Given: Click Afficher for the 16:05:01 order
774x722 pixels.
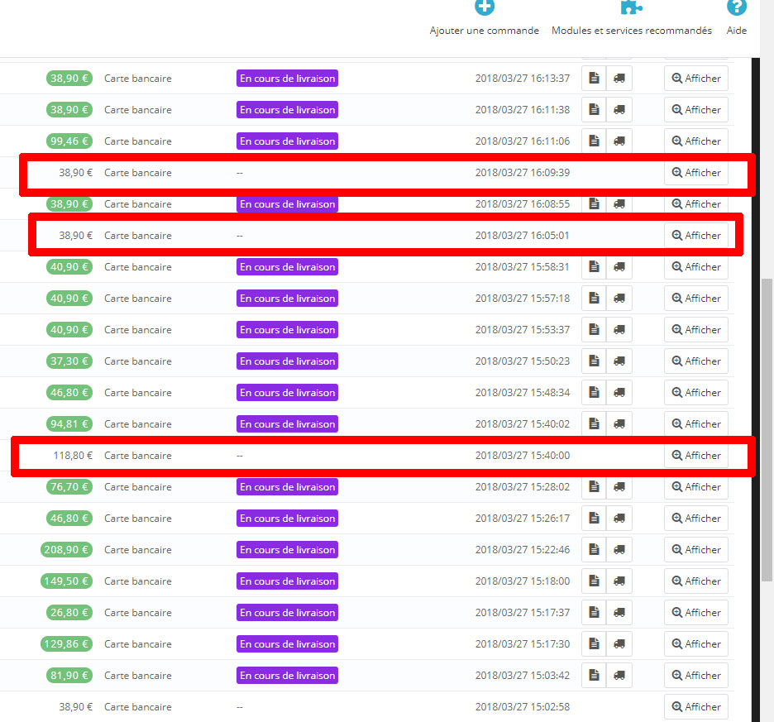Looking at the screenshot, I should click(x=696, y=236).
